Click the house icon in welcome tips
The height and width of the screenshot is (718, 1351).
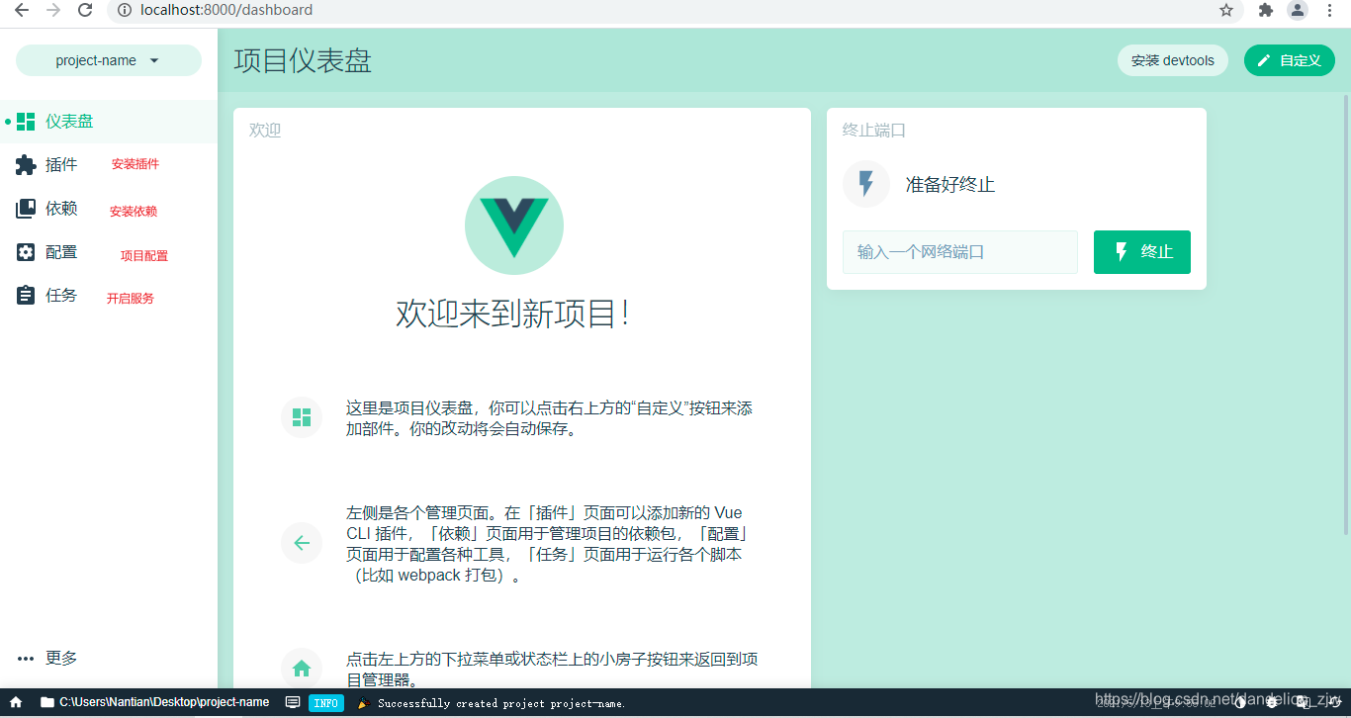coord(302,669)
